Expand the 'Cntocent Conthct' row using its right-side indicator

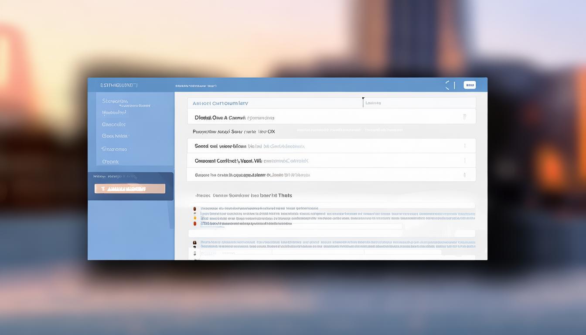(x=464, y=161)
